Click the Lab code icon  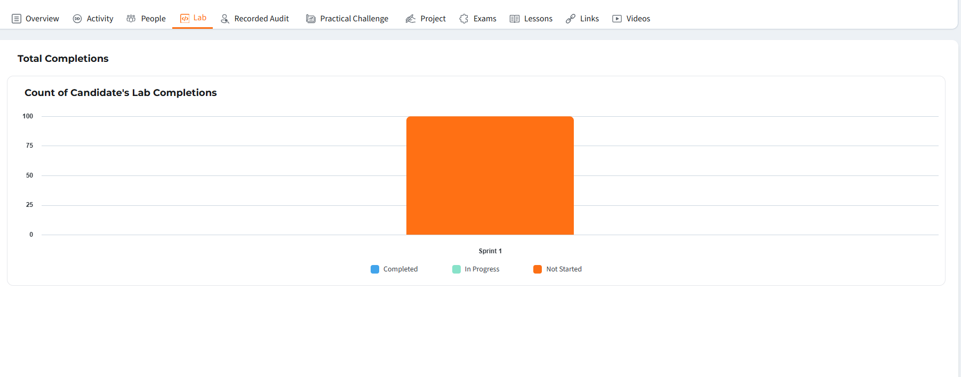click(185, 19)
